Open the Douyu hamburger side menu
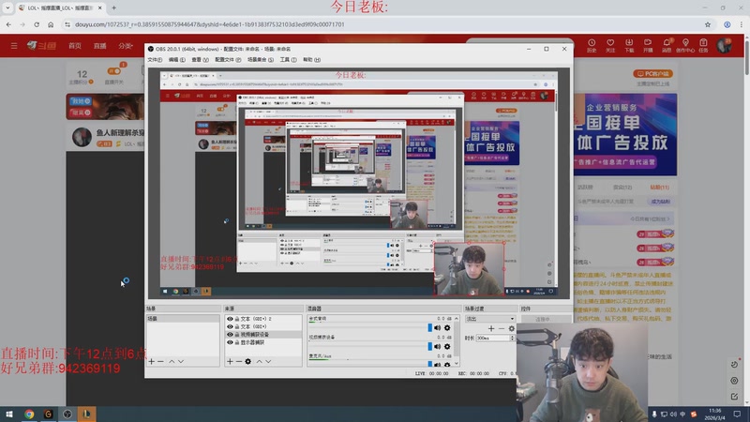Image resolution: width=750 pixels, height=422 pixels. click(x=14, y=45)
